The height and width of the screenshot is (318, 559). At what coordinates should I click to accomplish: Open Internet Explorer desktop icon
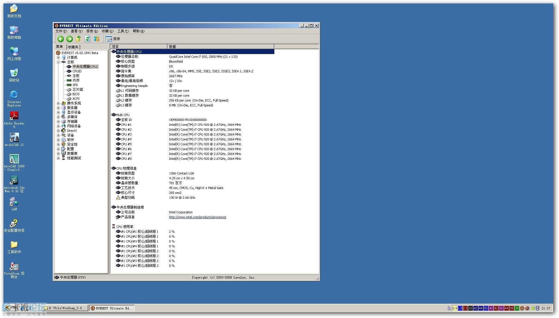coord(14,98)
